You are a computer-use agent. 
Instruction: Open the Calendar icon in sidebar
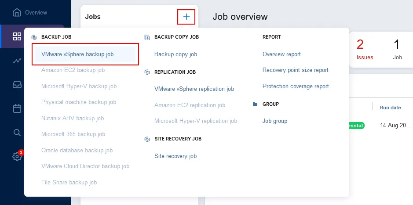point(17,108)
